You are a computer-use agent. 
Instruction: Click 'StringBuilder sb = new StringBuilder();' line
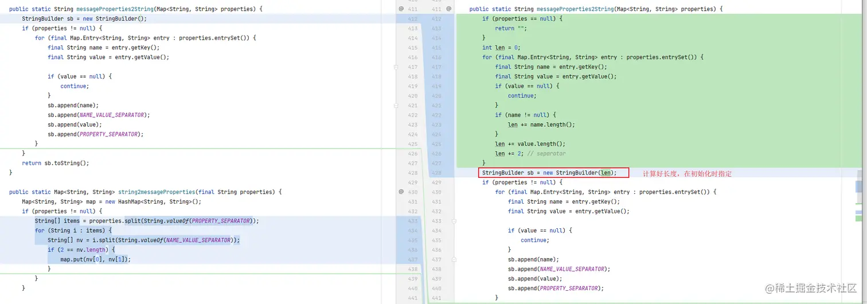[x=84, y=18]
